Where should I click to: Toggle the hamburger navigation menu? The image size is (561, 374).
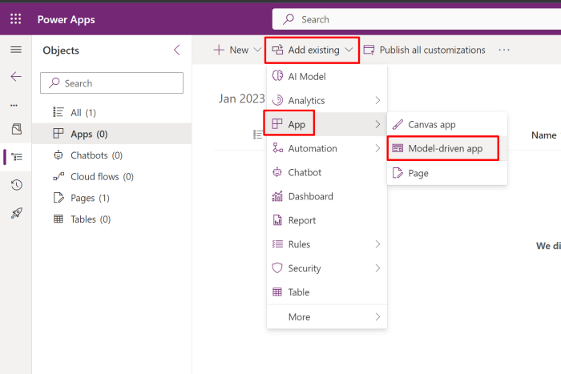[x=16, y=50]
